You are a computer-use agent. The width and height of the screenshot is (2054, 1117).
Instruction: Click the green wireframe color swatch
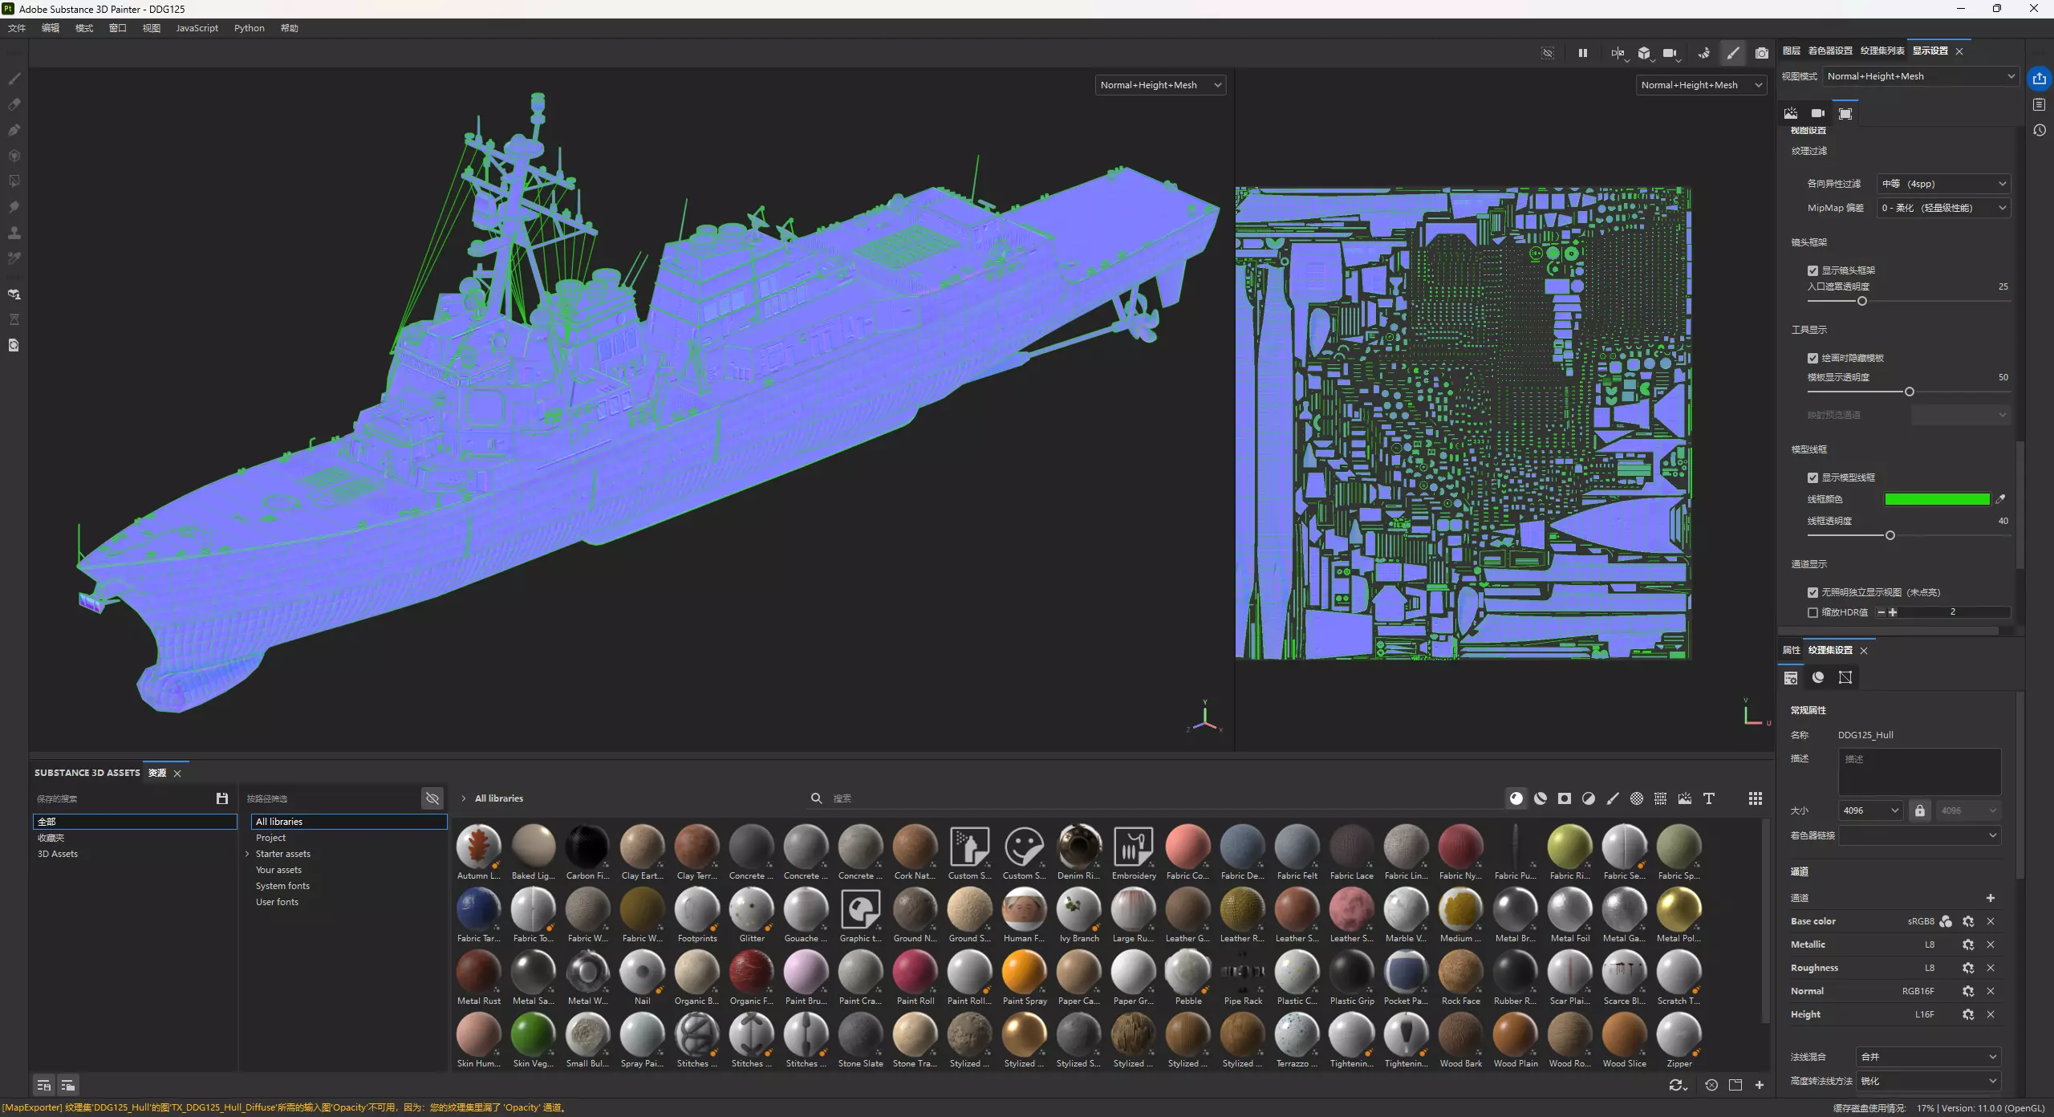coord(1936,499)
